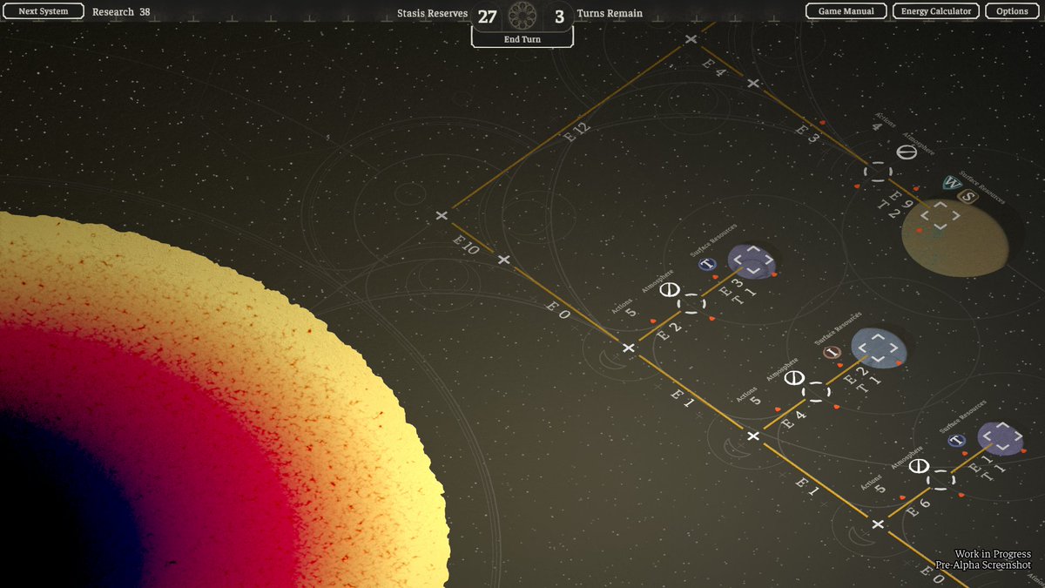The width and height of the screenshot is (1045, 588).
Task: Click X waypoint at top of E 12 route
Action: click(691, 39)
